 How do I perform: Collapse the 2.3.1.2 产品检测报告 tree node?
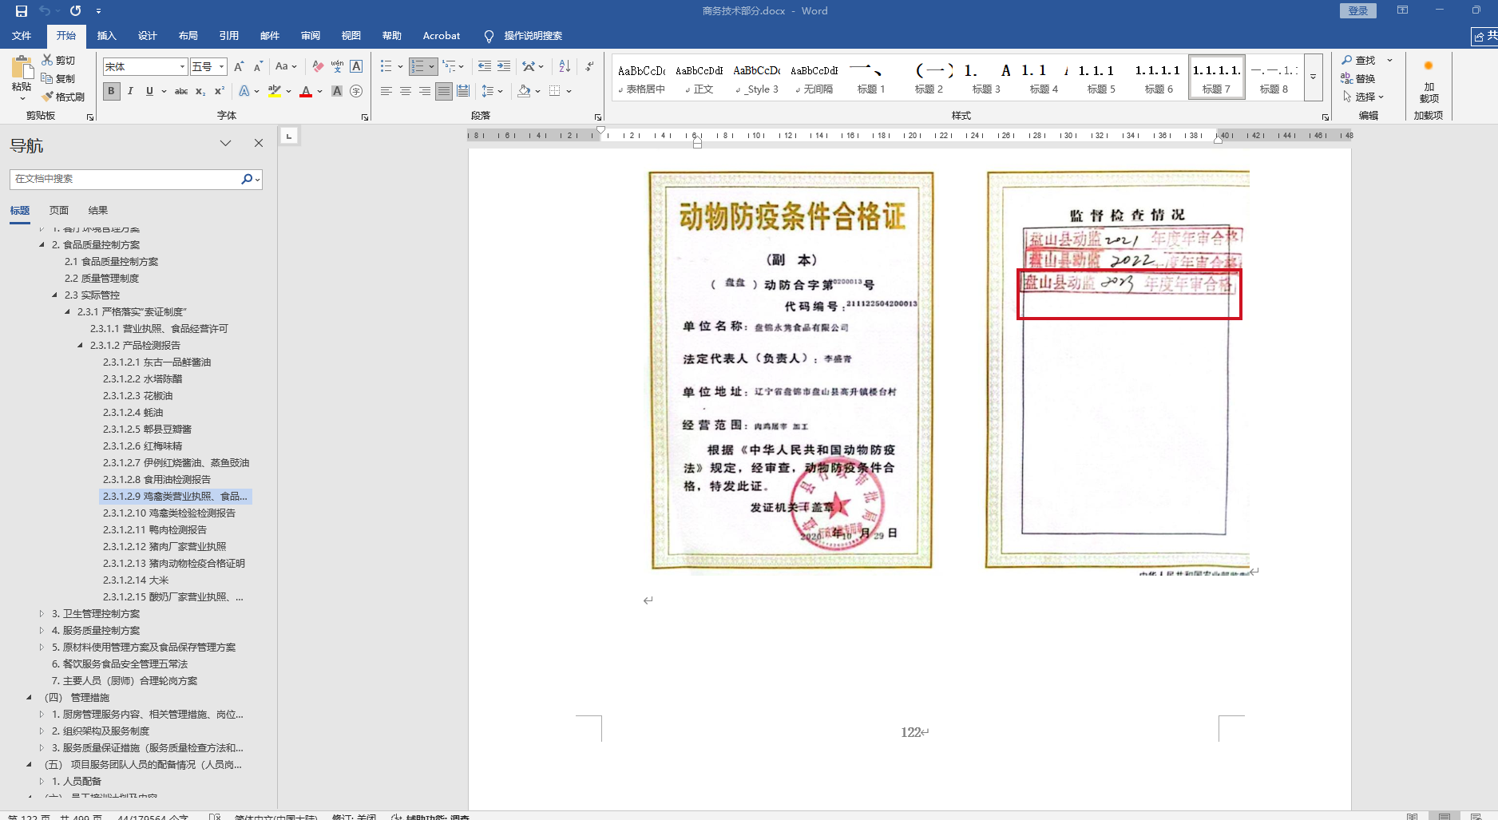[x=80, y=346]
